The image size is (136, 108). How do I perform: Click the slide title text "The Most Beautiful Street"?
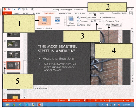(57, 49)
